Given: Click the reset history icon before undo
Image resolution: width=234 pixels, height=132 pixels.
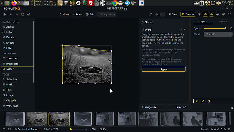Looking at the screenshot, I should coord(151,14).
